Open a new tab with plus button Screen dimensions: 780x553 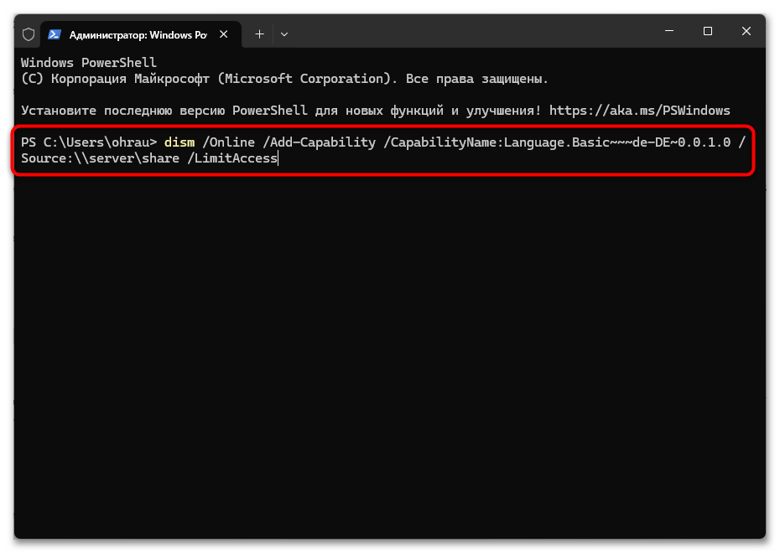259,34
